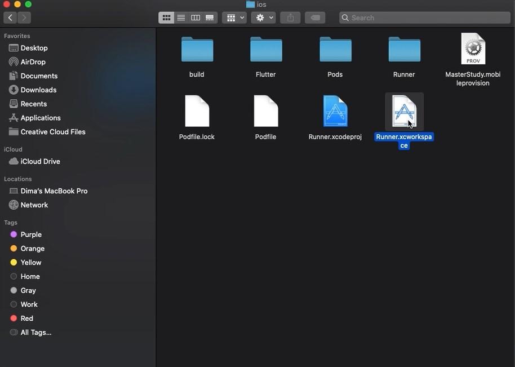Switch to list view mode
The height and width of the screenshot is (367, 515).
tap(181, 17)
